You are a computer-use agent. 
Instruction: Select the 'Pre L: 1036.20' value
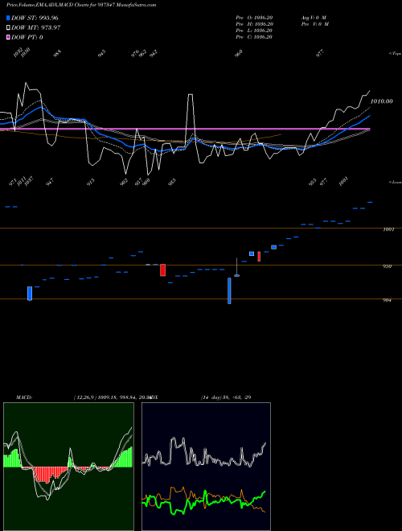[x=254, y=31]
